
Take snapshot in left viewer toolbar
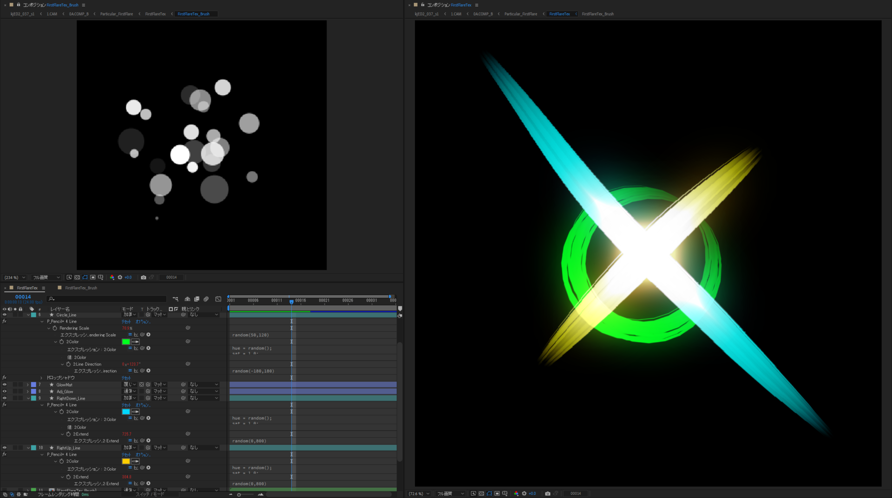pyautogui.click(x=144, y=278)
